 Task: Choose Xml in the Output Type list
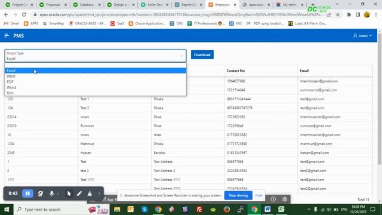[95, 93]
